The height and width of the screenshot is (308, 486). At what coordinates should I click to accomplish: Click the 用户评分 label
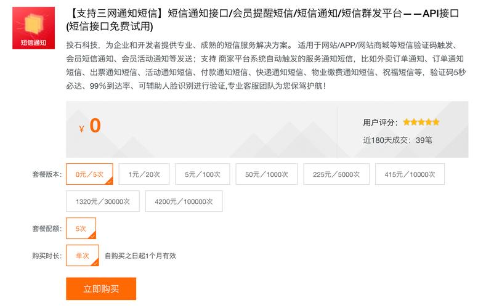tap(380, 123)
